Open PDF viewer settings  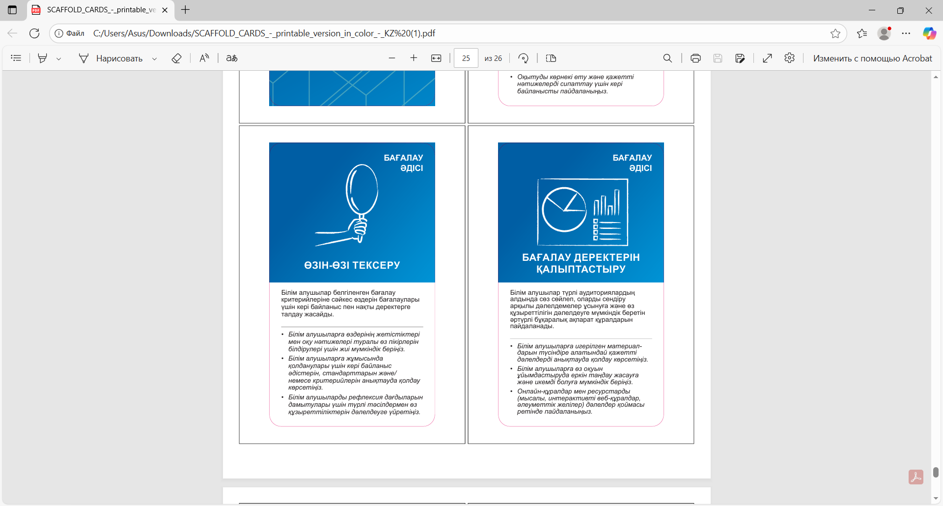pyautogui.click(x=790, y=58)
